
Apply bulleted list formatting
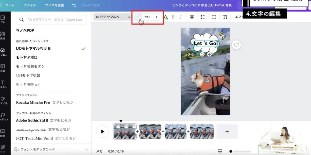tap(203, 17)
